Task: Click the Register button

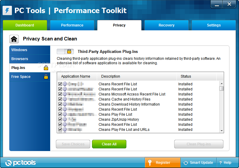Action: tap(163, 163)
